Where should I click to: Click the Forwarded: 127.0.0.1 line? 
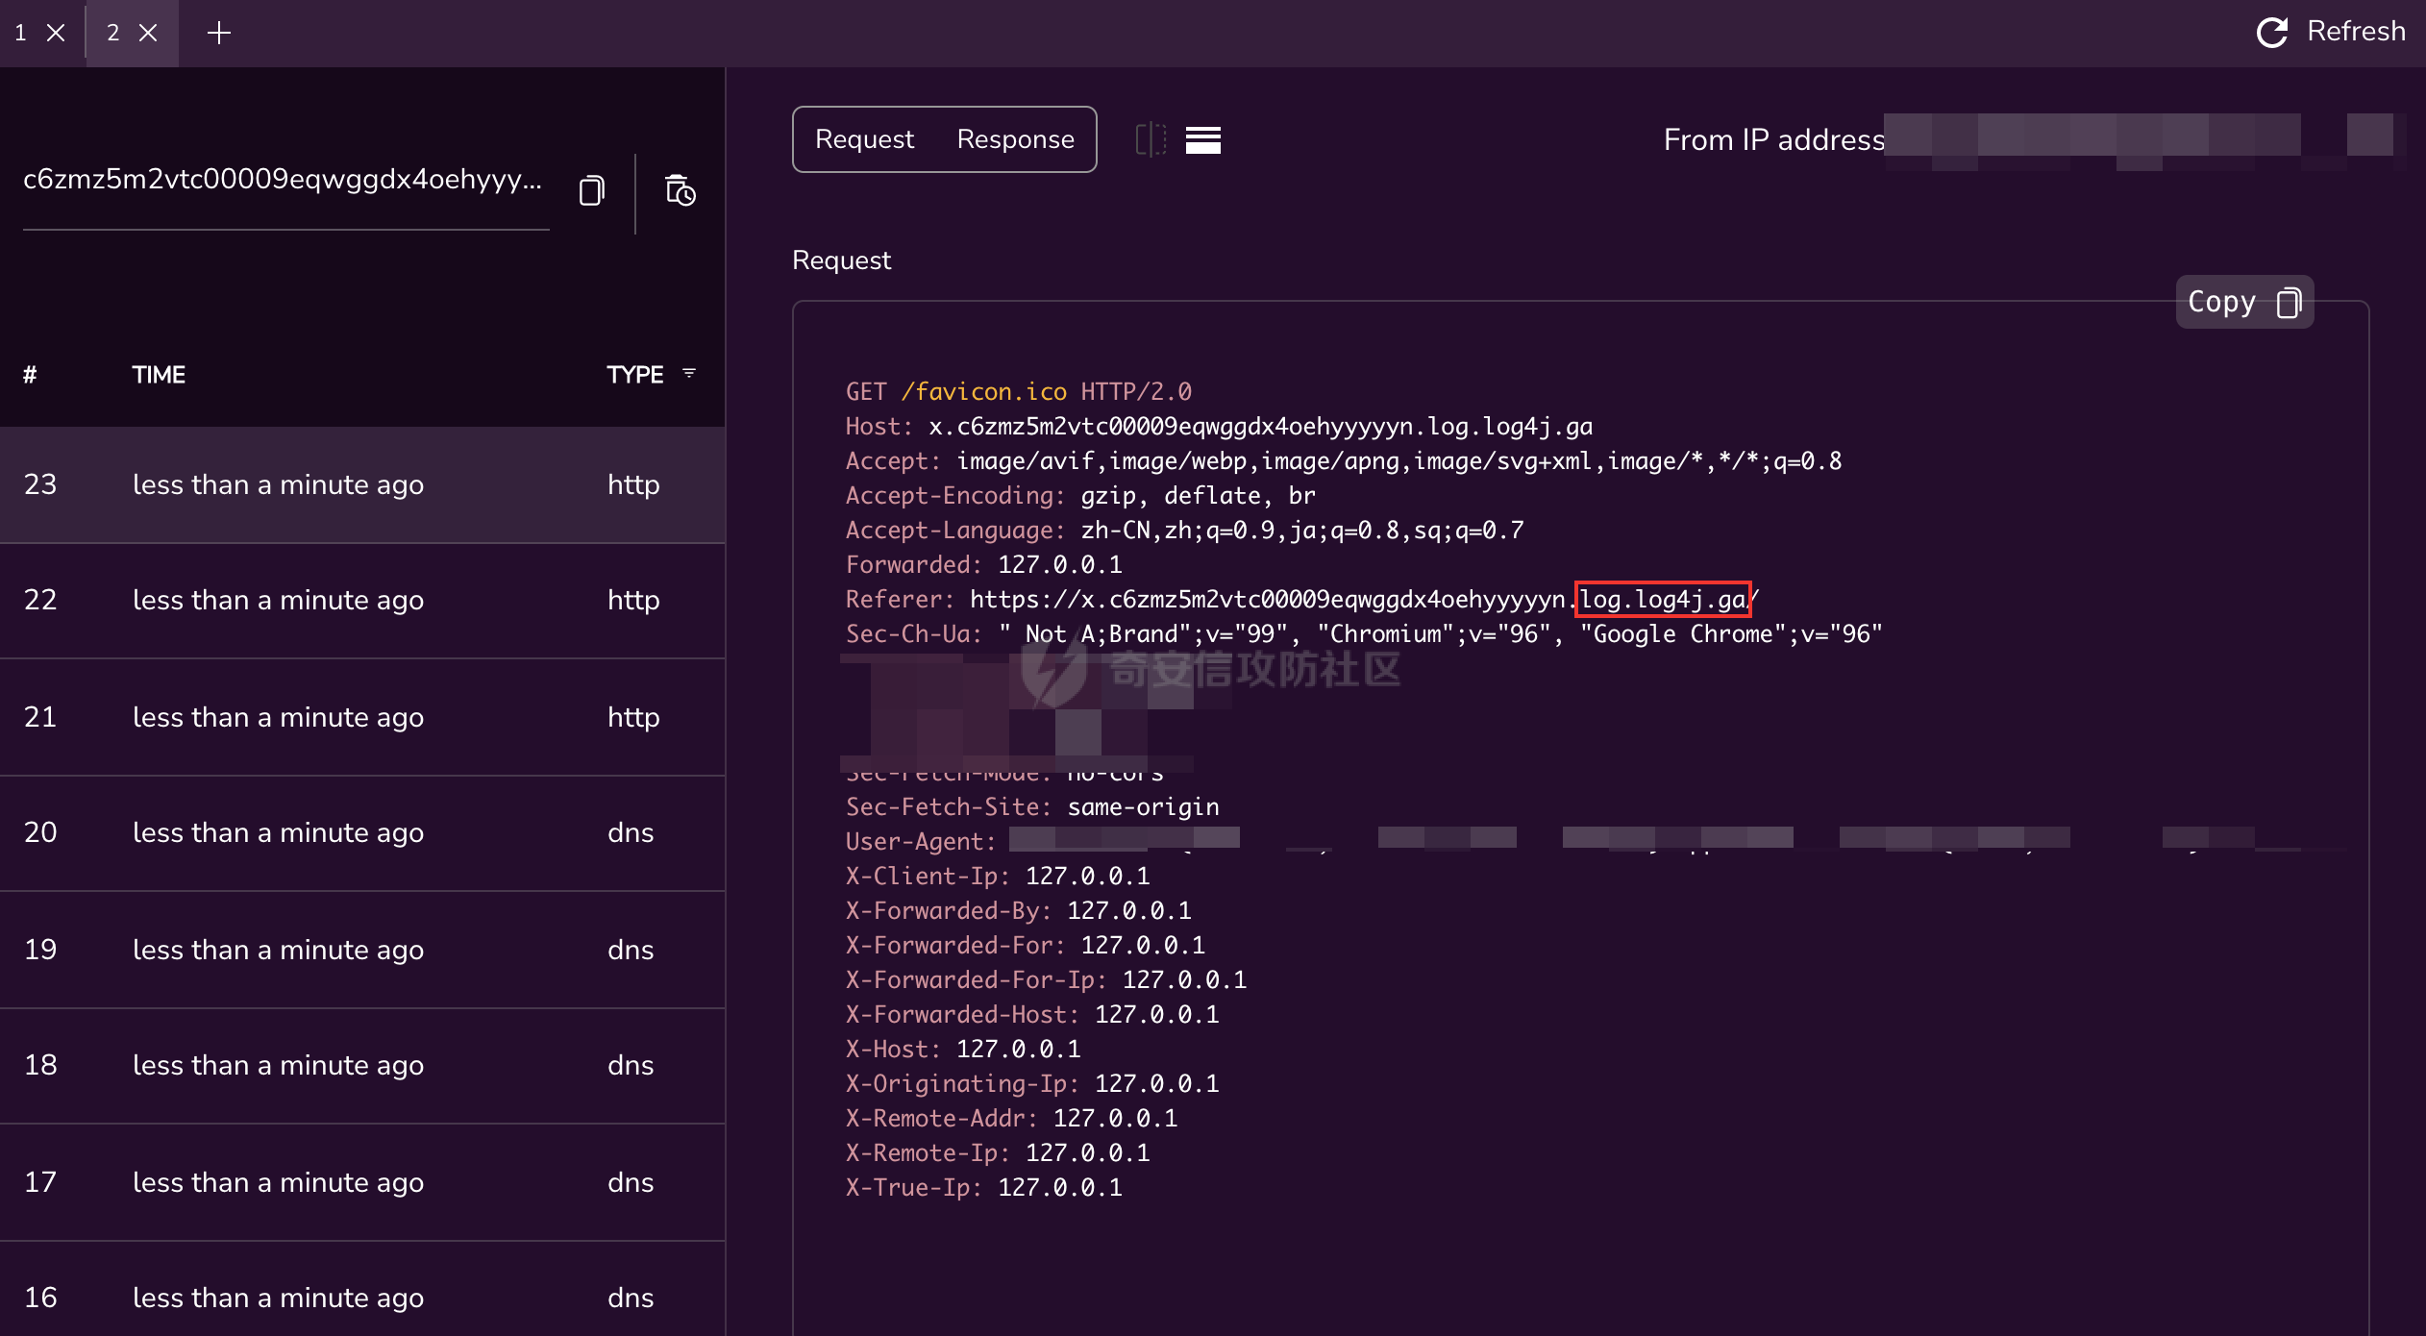pyautogui.click(x=984, y=565)
